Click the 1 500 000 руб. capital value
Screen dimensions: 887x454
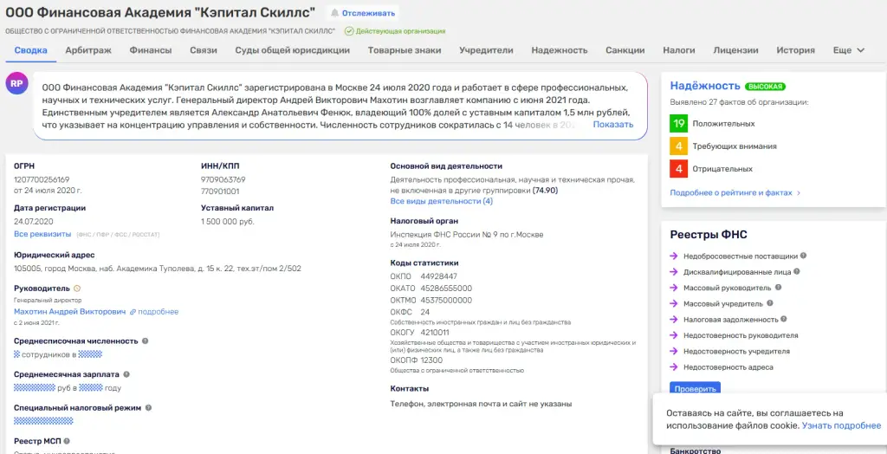[x=228, y=222]
